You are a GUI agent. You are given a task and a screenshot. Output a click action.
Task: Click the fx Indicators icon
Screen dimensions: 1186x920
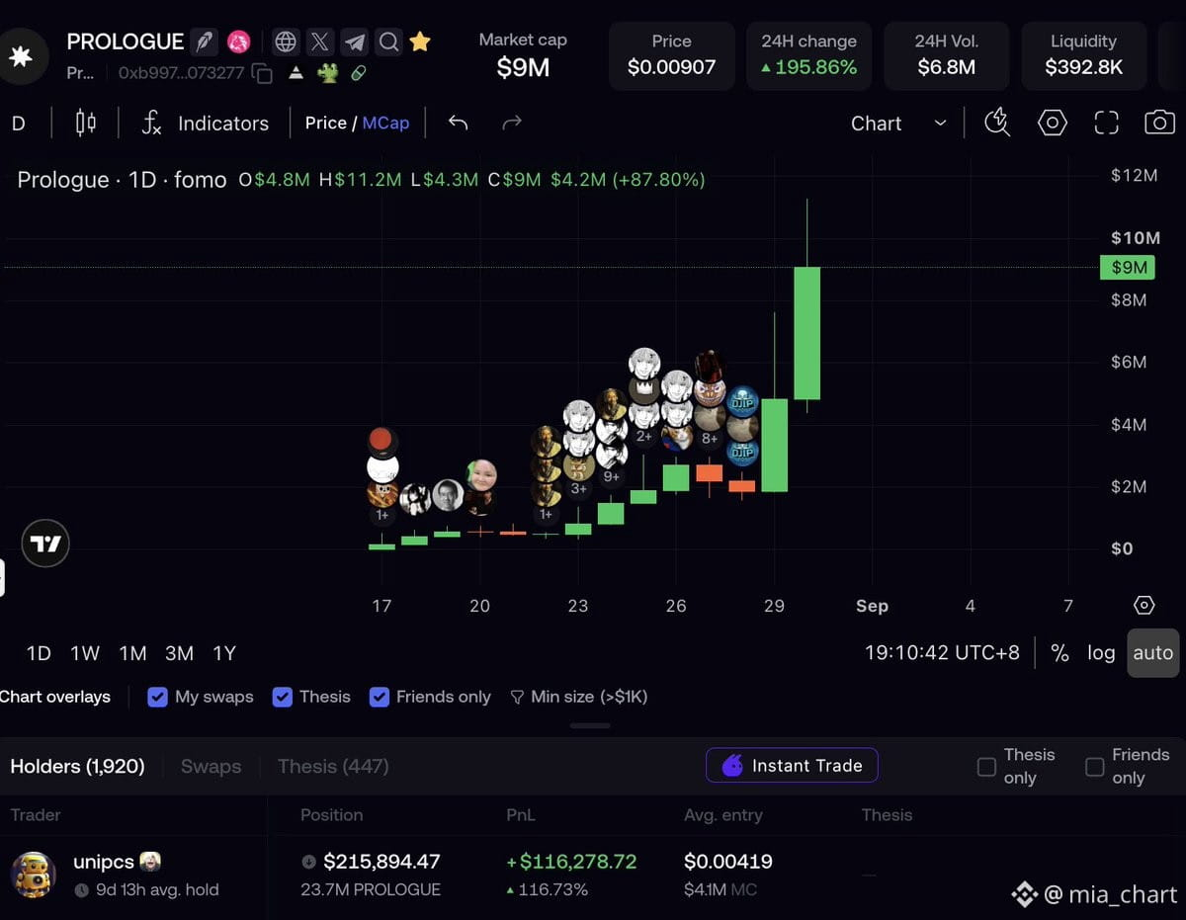pyautogui.click(x=151, y=123)
